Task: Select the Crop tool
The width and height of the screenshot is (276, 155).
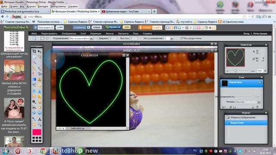Action: click(34, 51)
